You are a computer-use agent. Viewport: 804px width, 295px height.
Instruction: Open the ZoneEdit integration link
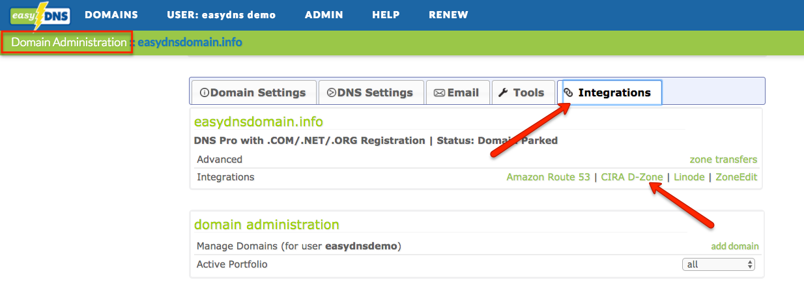click(x=736, y=177)
